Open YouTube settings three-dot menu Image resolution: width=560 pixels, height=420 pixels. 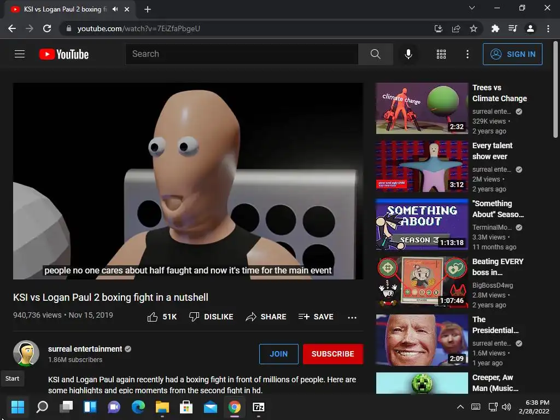(467, 54)
